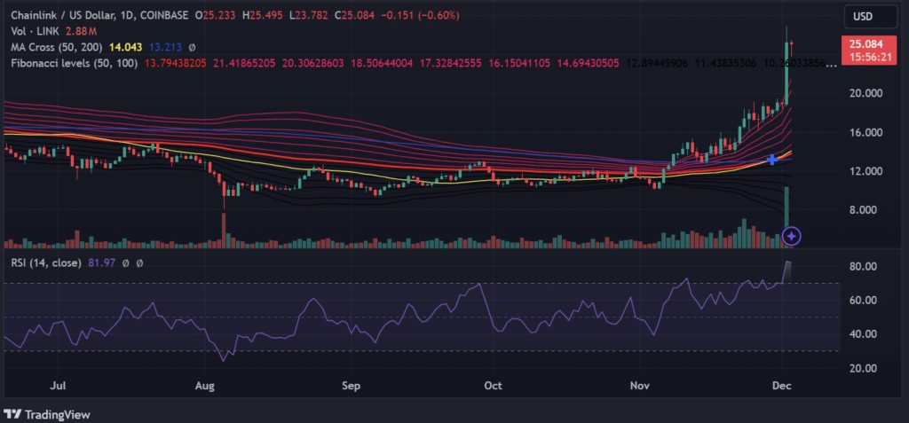Click the open value O25.233

[x=215, y=16]
